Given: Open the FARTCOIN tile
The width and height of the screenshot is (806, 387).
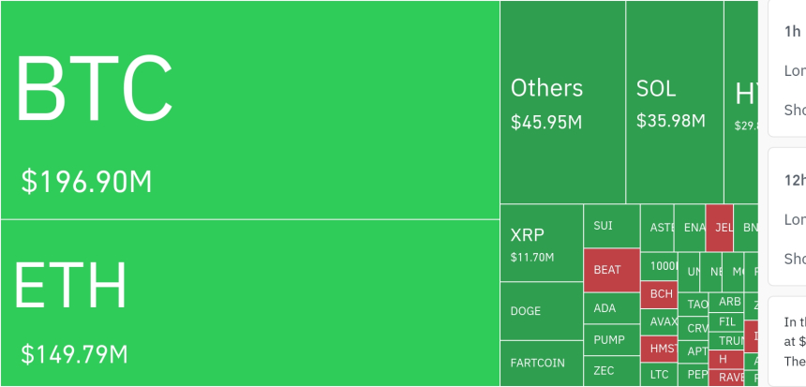Looking at the screenshot, I should tap(541, 363).
